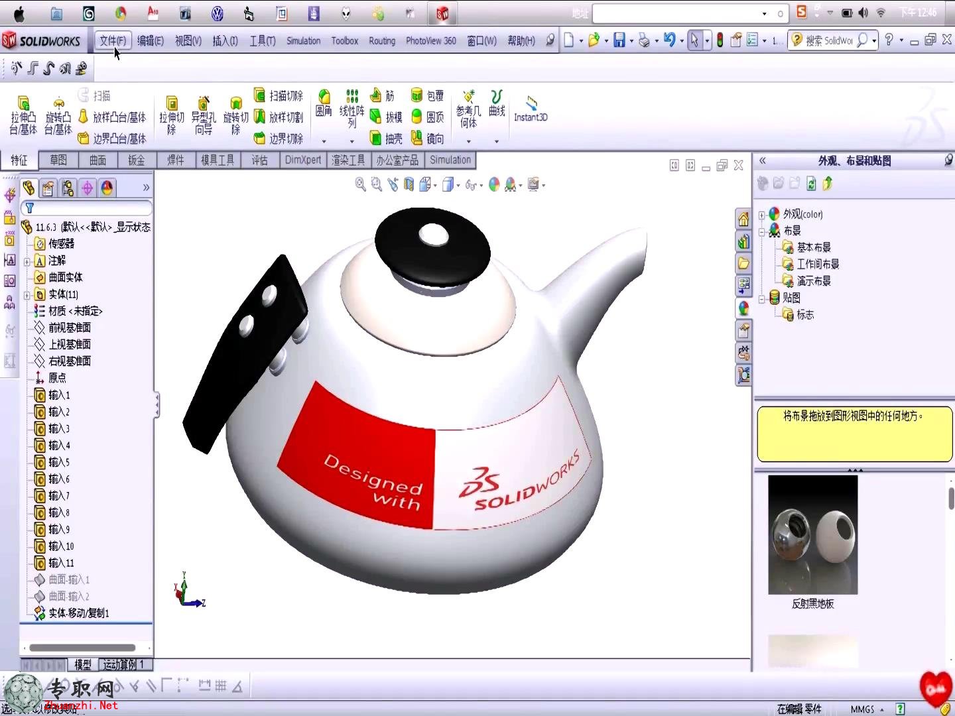Open the PhotoView 360 menu
Viewport: 955px width, 716px height.
pyautogui.click(x=430, y=40)
